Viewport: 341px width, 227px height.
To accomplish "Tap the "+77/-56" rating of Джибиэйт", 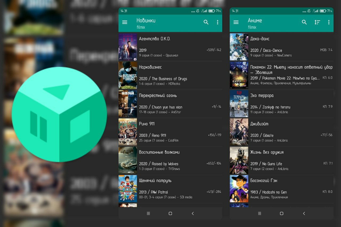I will 326,135.
